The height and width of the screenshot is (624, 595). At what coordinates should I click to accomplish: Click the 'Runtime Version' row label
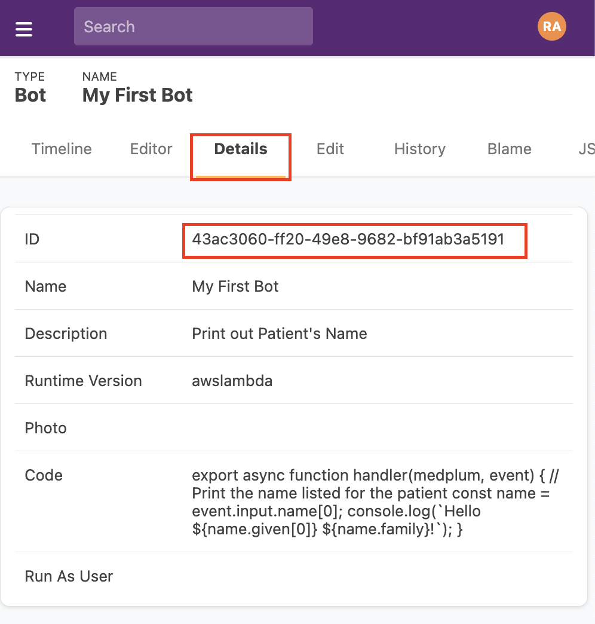point(83,381)
